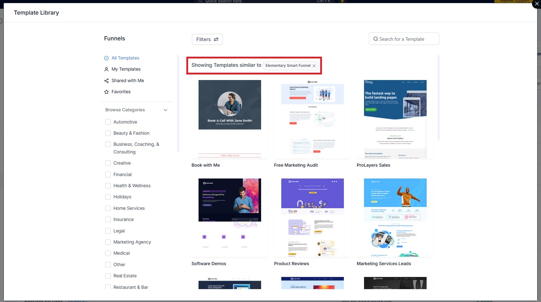541x302 pixels.
Task: Open the Filters panel
Action: 207,39
